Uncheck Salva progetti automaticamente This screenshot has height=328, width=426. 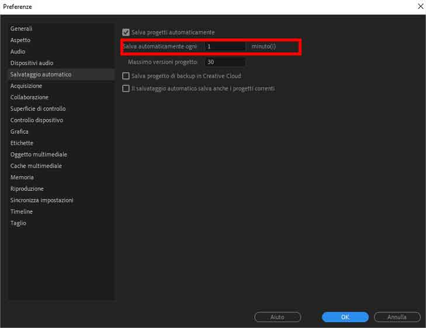126,32
